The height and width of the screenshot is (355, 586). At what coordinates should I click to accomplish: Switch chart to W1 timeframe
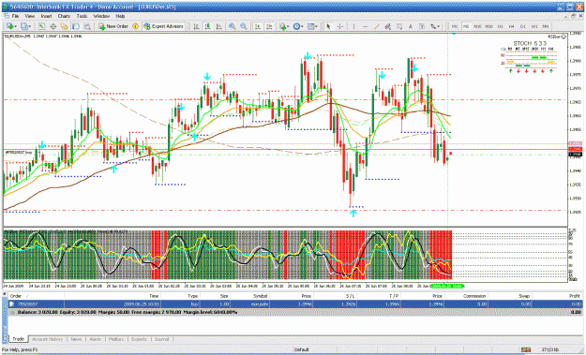click(x=534, y=26)
